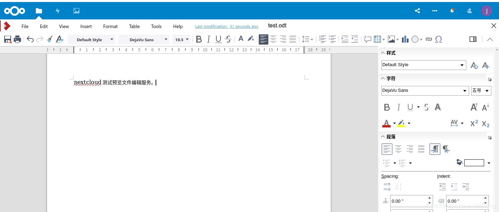Open insert table dropdown arrow
The height and width of the screenshot is (212, 499).
pyautogui.click(x=384, y=40)
